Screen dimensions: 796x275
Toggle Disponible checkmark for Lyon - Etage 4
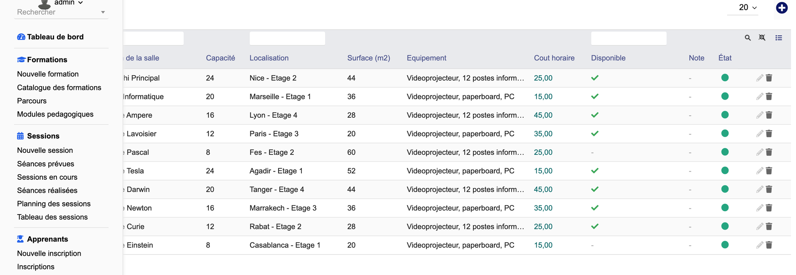point(595,115)
